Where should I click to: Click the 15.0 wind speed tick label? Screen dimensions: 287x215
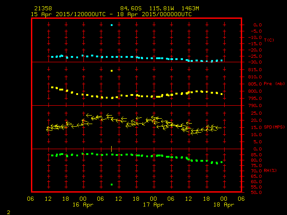point(256,127)
